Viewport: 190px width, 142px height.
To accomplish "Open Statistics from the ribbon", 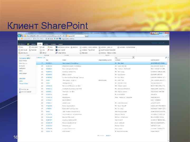I will [74, 47].
